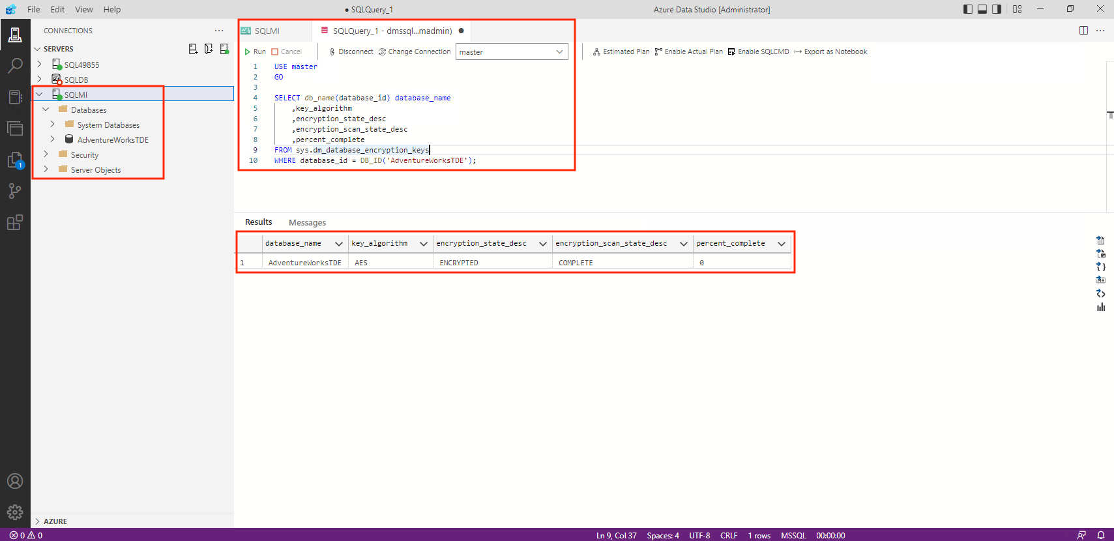The width and height of the screenshot is (1114, 541).
Task: Collapse the SERVERS section
Action: [x=37, y=49]
